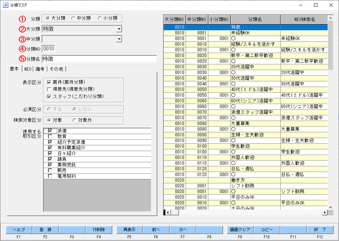The width and height of the screenshot is (339, 241).
Task: Click the 大分類NO column header
Action: (174, 20)
